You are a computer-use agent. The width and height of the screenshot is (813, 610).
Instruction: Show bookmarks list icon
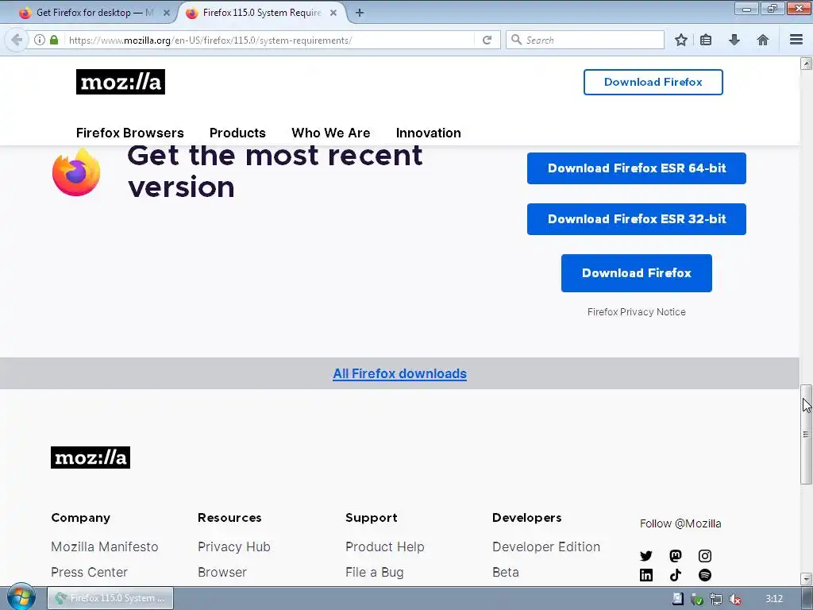click(x=706, y=40)
